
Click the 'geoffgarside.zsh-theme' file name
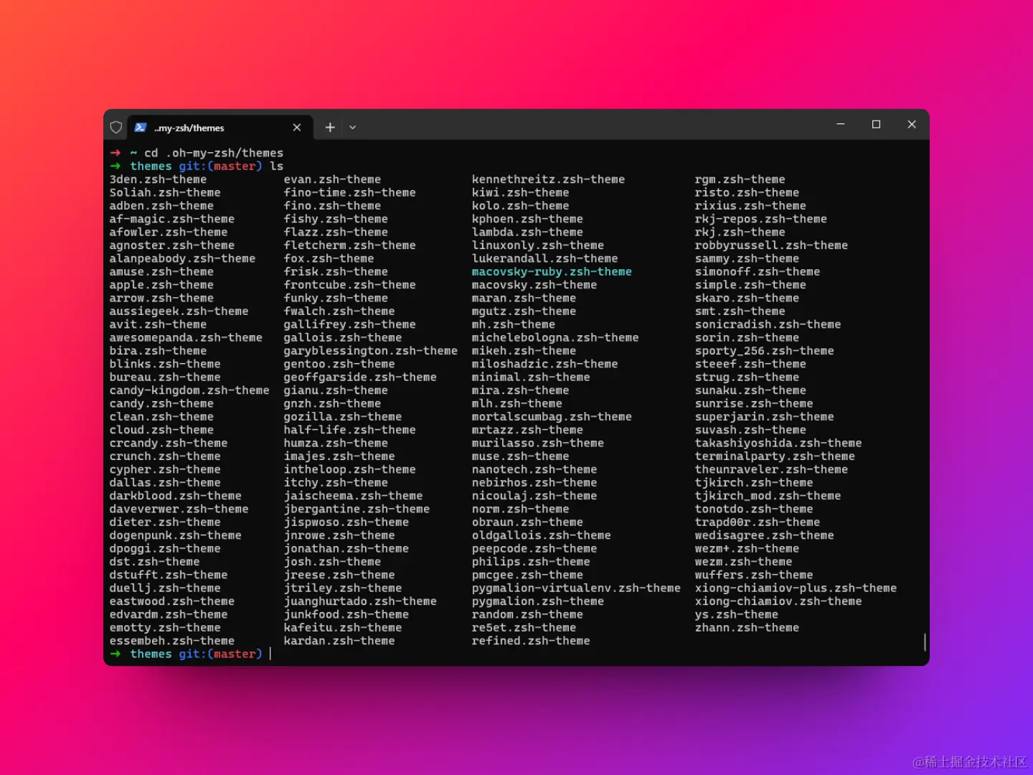click(360, 377)
